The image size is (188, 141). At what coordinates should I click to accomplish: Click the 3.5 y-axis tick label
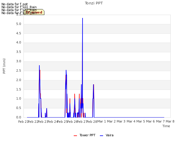[19, 52]
